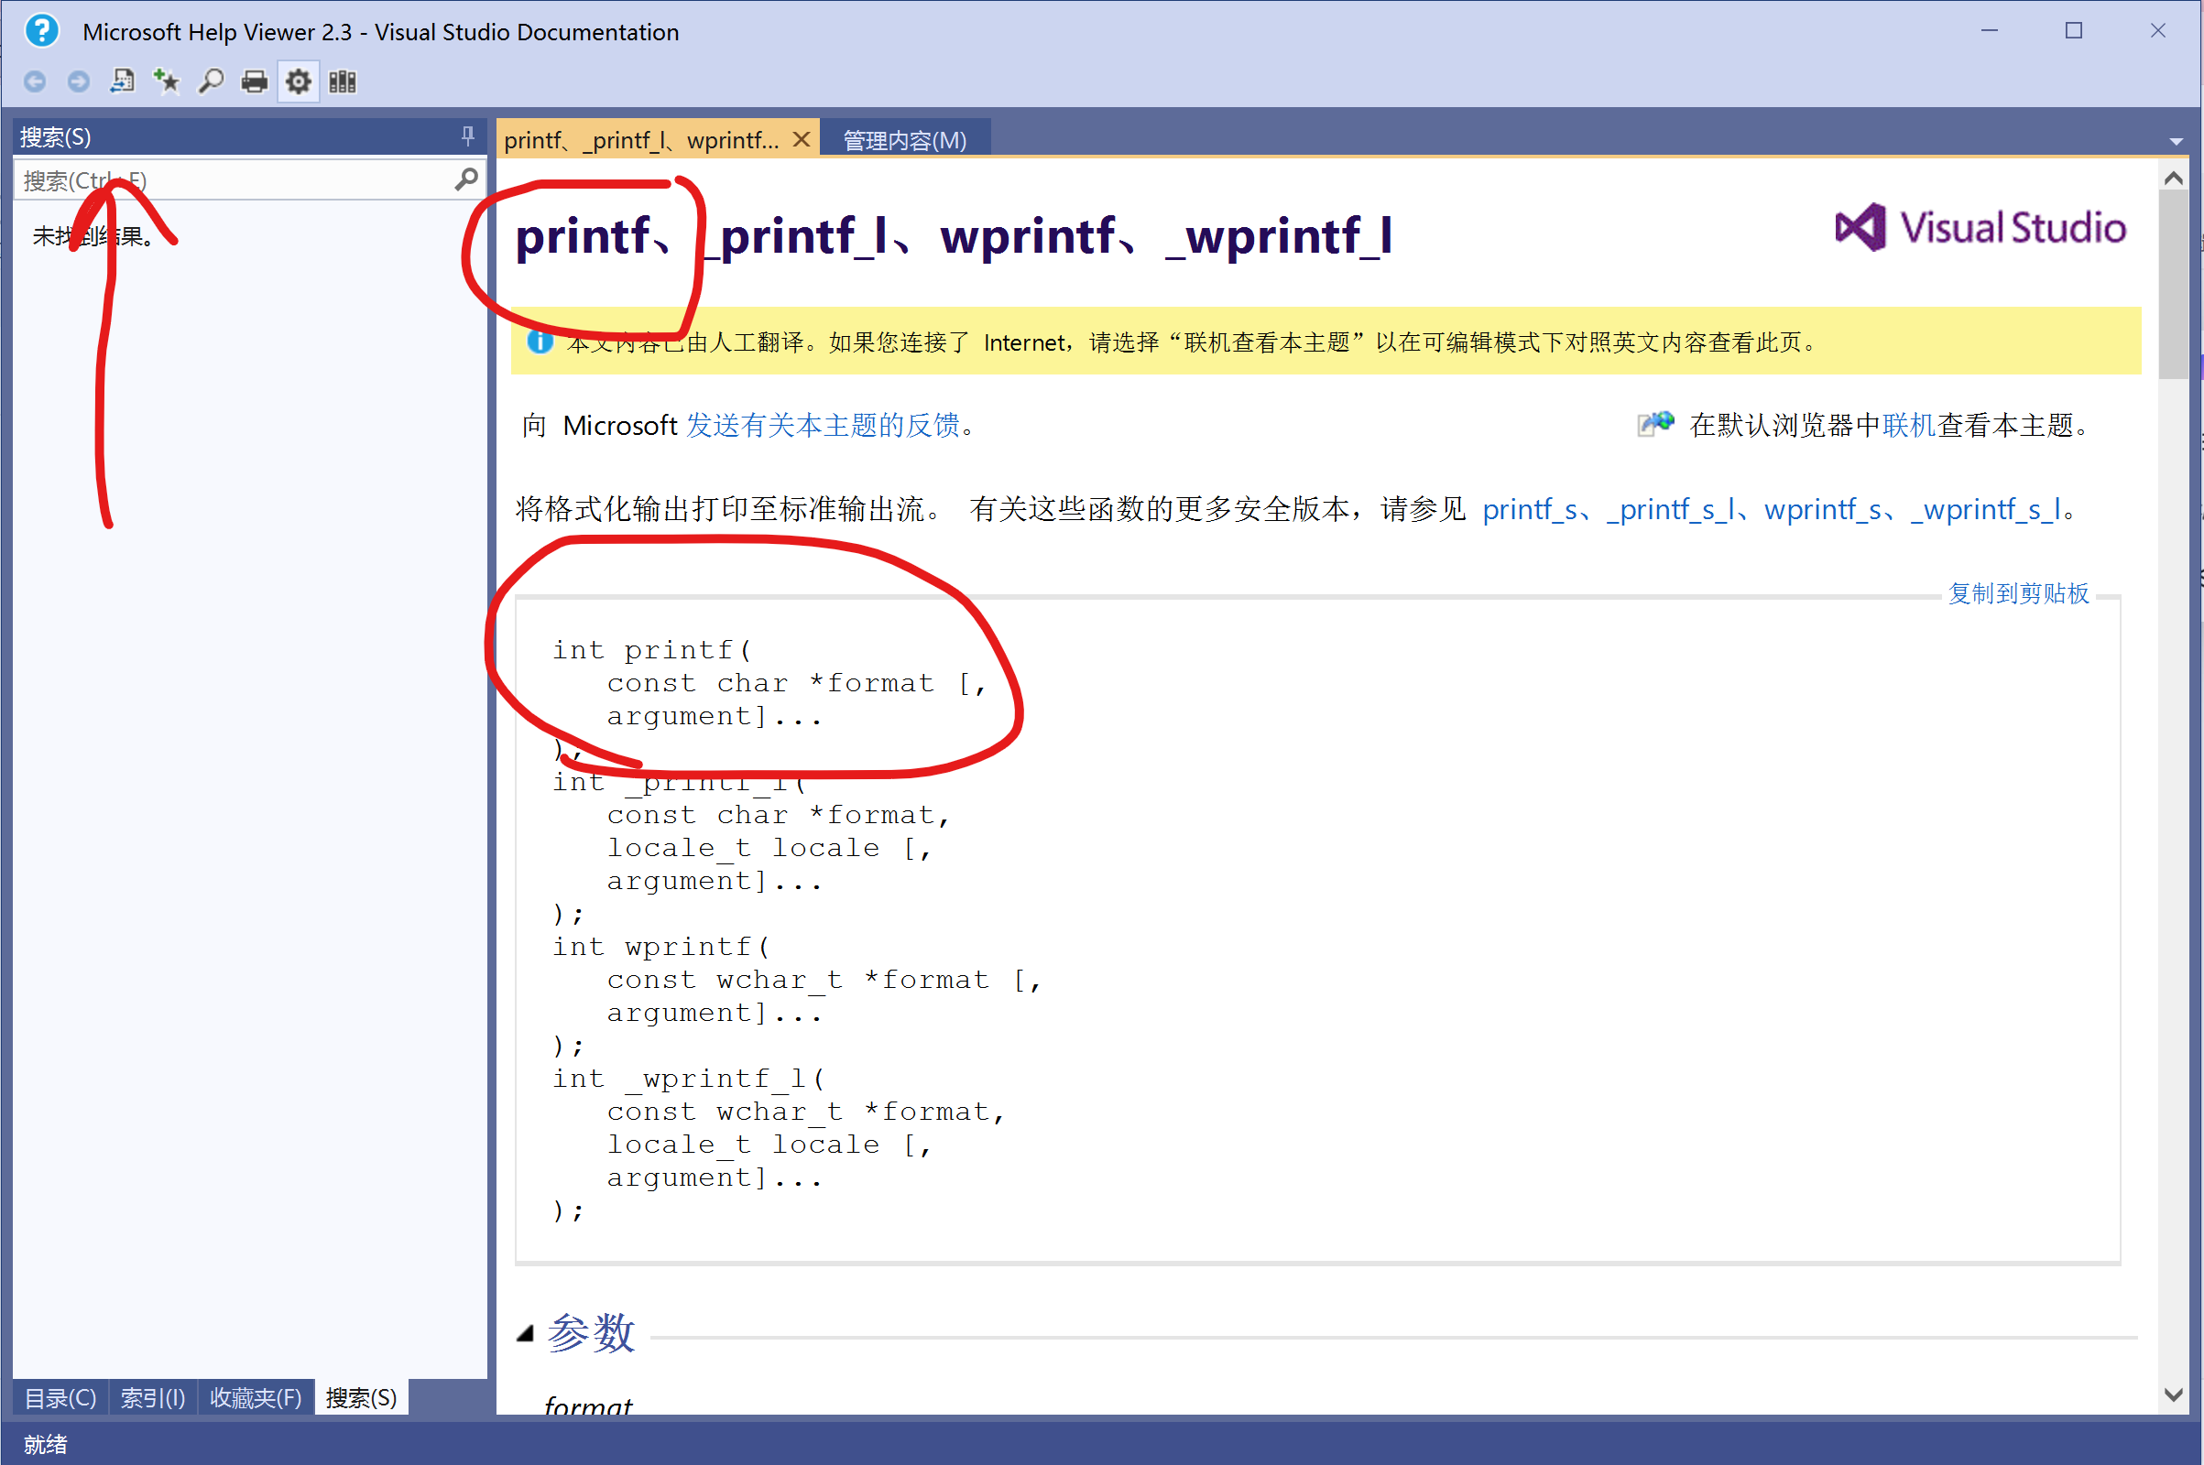Click the search box magnifier button
The image size is (2204, 1465).
[x=465, y=179]
